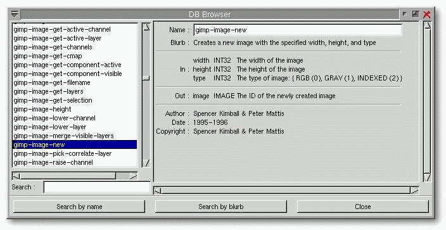This screenshot has height=230, width=446.
Task: Click the Name field containing gimp-image-new
Action: tap(298, 30)
